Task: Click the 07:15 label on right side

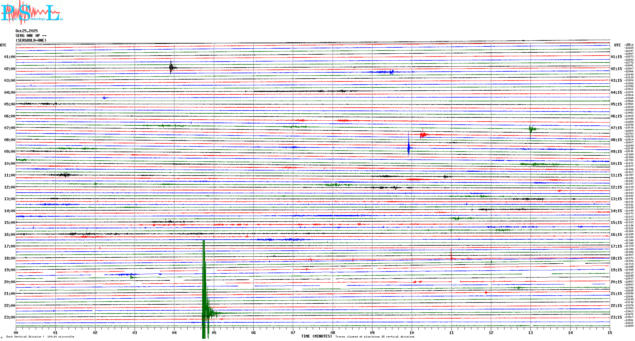Action: (616, 128)
